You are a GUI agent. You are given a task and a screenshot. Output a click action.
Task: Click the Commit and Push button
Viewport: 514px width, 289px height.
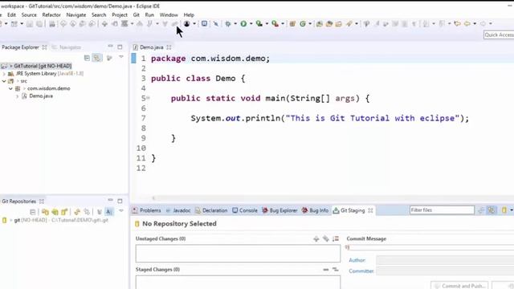point(459,286)
